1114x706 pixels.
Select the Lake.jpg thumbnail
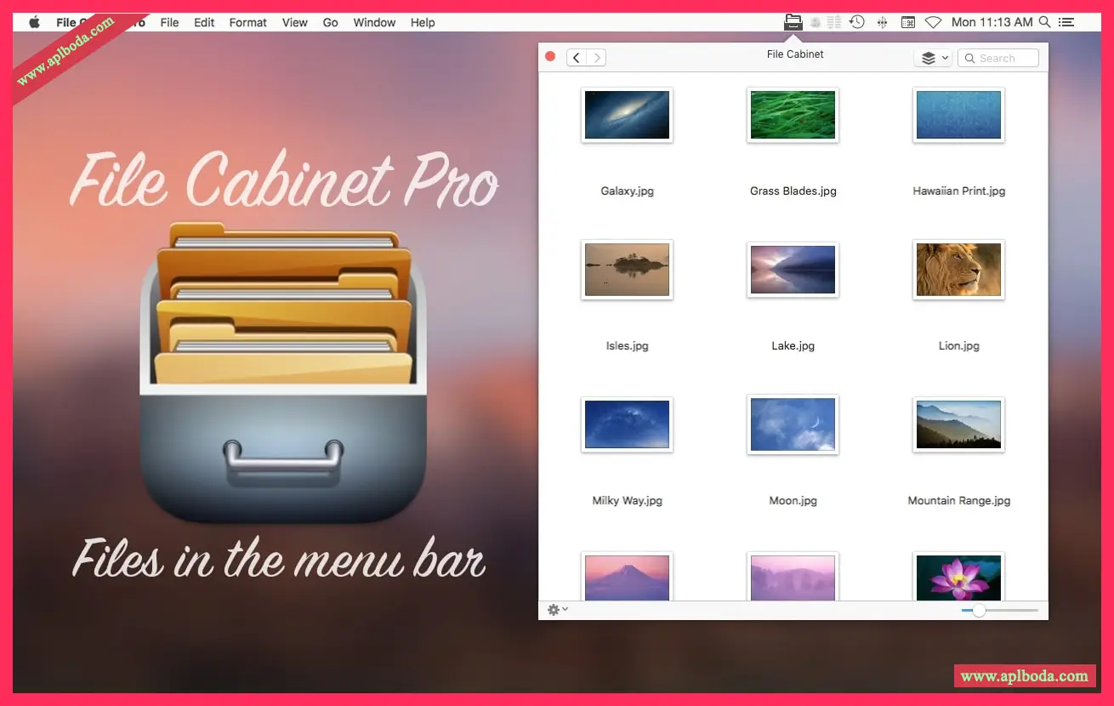point(793,270)
